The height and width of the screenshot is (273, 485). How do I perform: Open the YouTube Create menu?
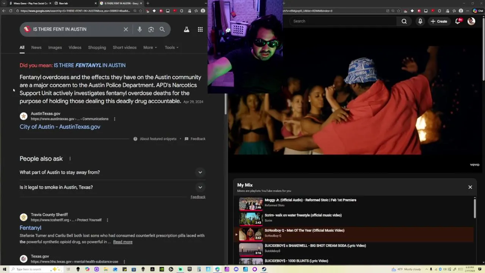[x=439, y=21]
